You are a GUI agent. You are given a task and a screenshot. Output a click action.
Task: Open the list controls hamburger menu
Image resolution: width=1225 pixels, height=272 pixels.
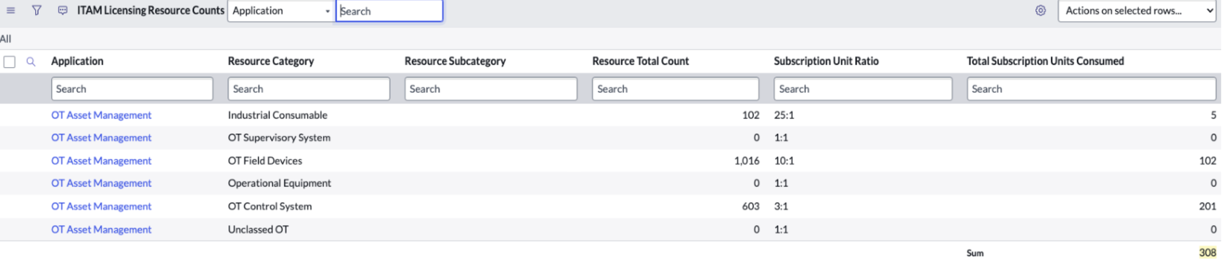click(11, 10)
